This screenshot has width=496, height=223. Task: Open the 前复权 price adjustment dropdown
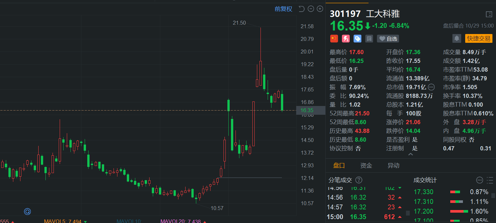point(283,9)
